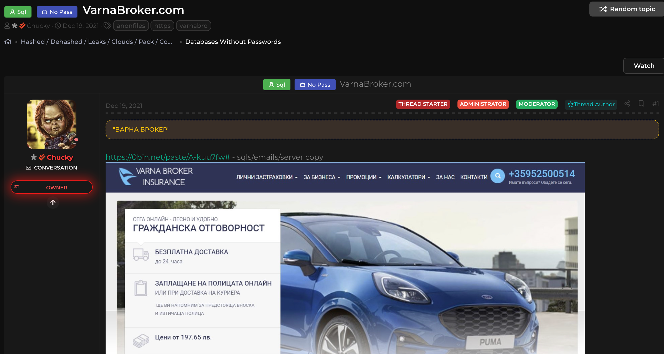Open the ЗА НАС menu item

(x=445, y=177)
